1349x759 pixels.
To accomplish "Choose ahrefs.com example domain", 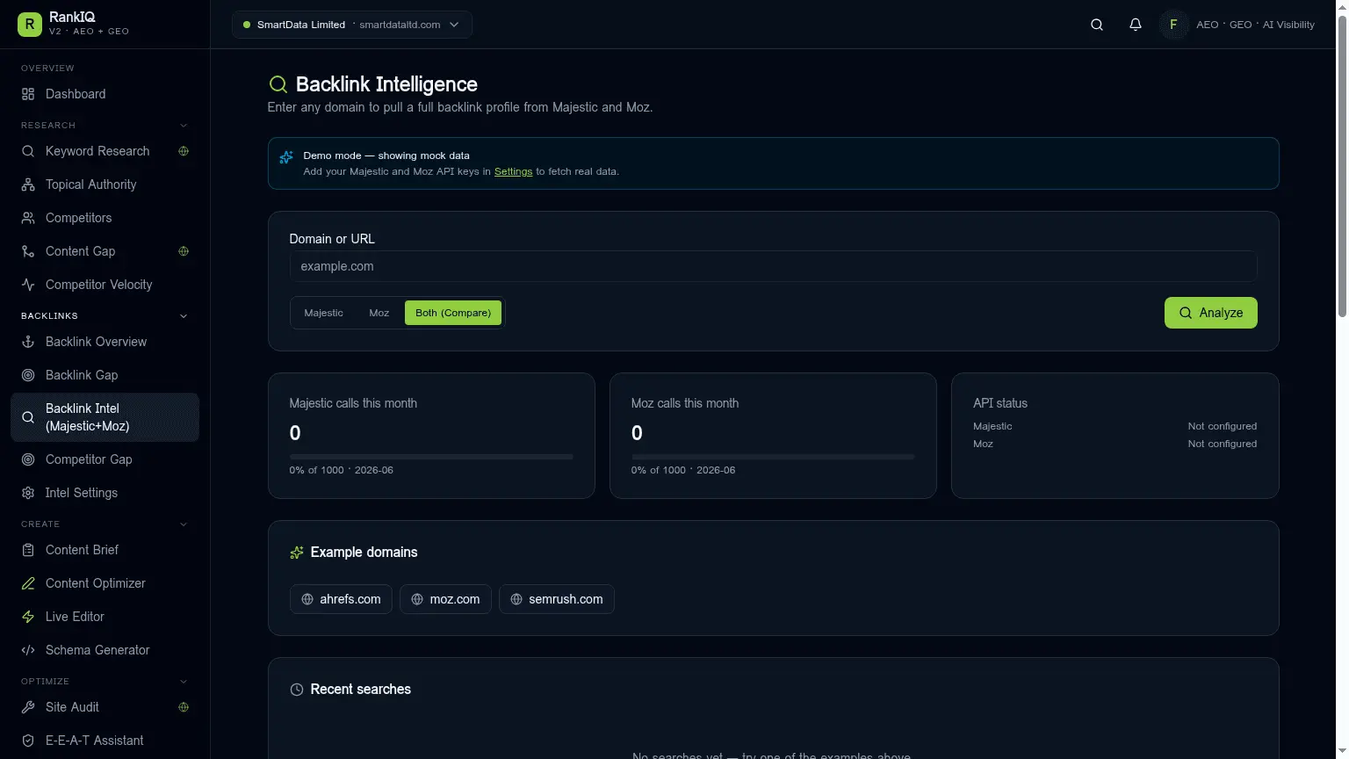I will (341, 599).
